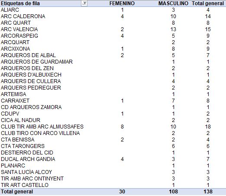Select the ALMUSSAFES total value 18
The image size is (226, 196).
point(208,127)
